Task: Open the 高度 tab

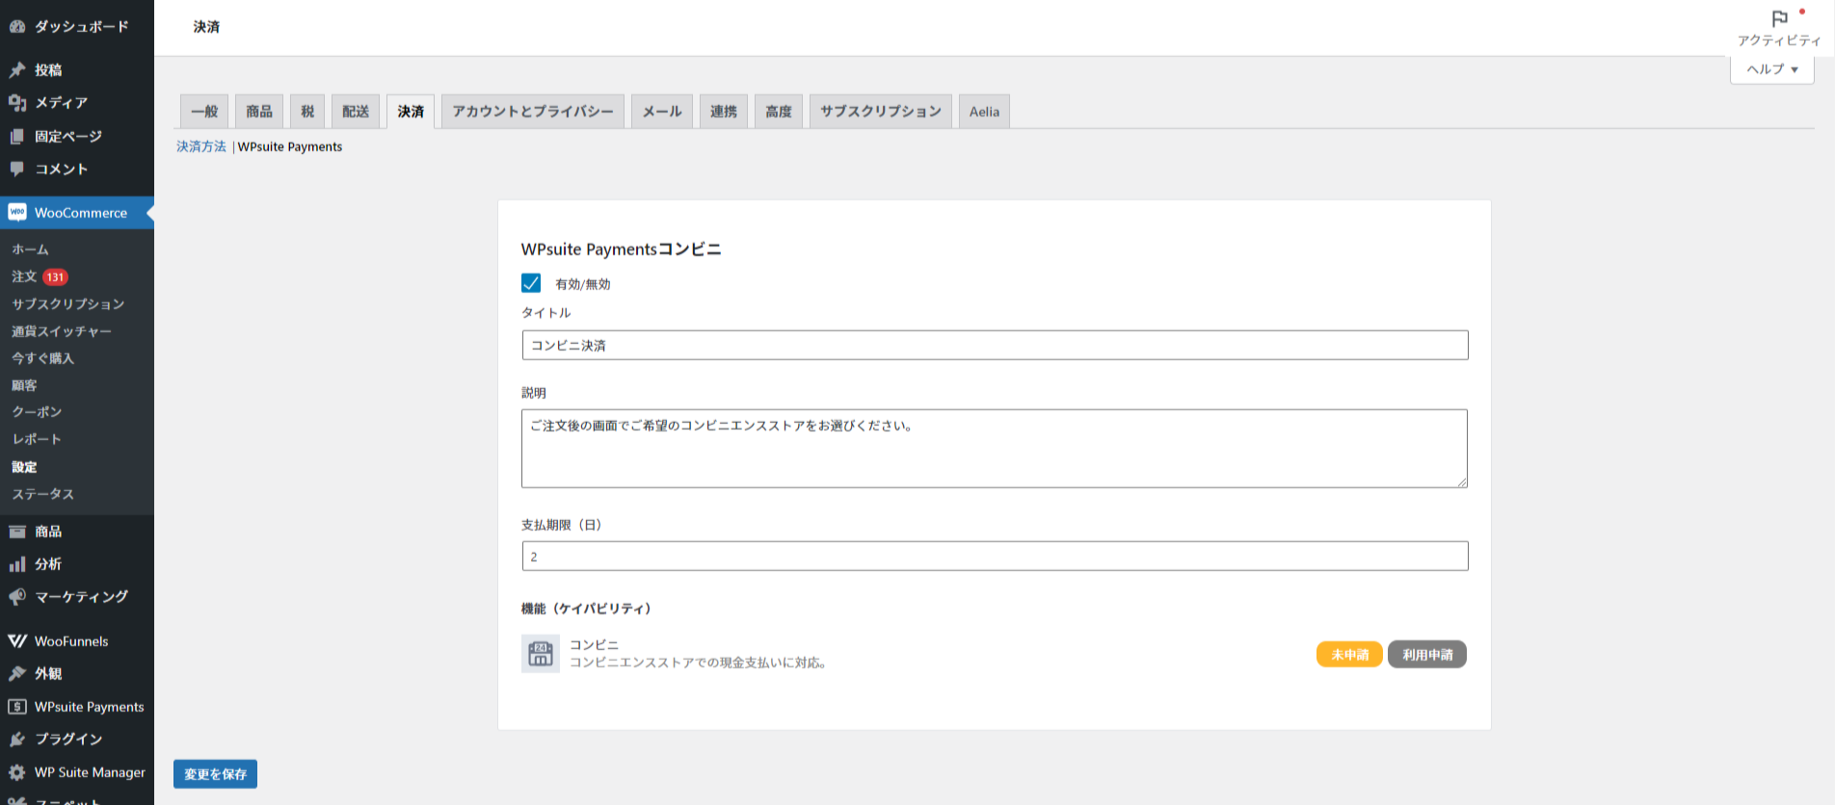Action: coord(779,112)
